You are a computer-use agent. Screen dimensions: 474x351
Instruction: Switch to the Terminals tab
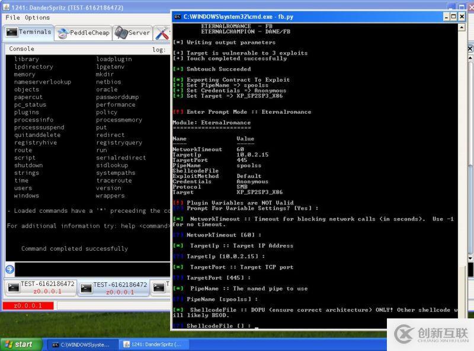pyautogui.click(x=28, y=32)
